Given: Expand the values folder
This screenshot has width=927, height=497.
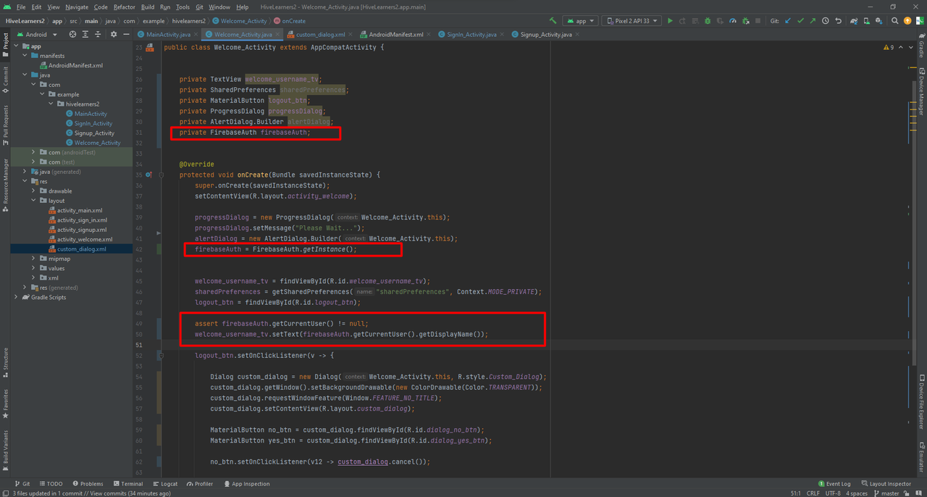Looking at the screenshot, I should click(33, 268).
